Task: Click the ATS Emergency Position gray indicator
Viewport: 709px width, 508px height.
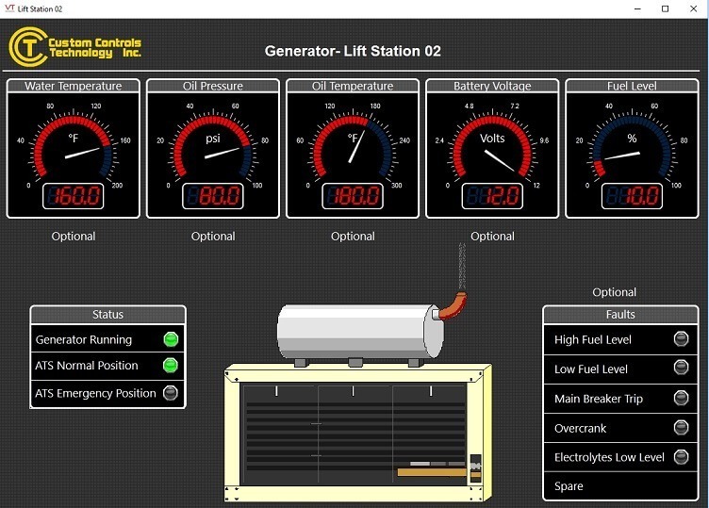Action: [171, 394]
